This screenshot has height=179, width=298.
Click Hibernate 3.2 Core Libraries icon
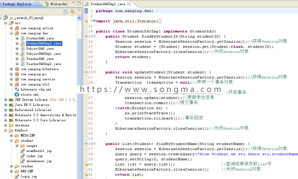click(11, 120)
